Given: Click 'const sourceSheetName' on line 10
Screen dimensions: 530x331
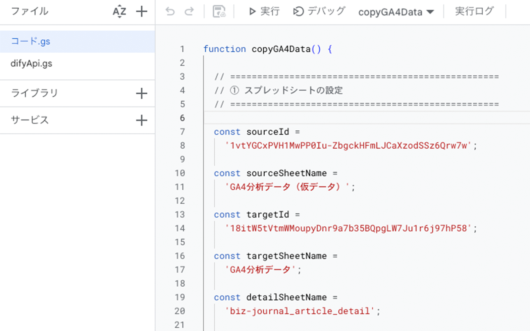Looking at the screenshot, I should [270, 173].
